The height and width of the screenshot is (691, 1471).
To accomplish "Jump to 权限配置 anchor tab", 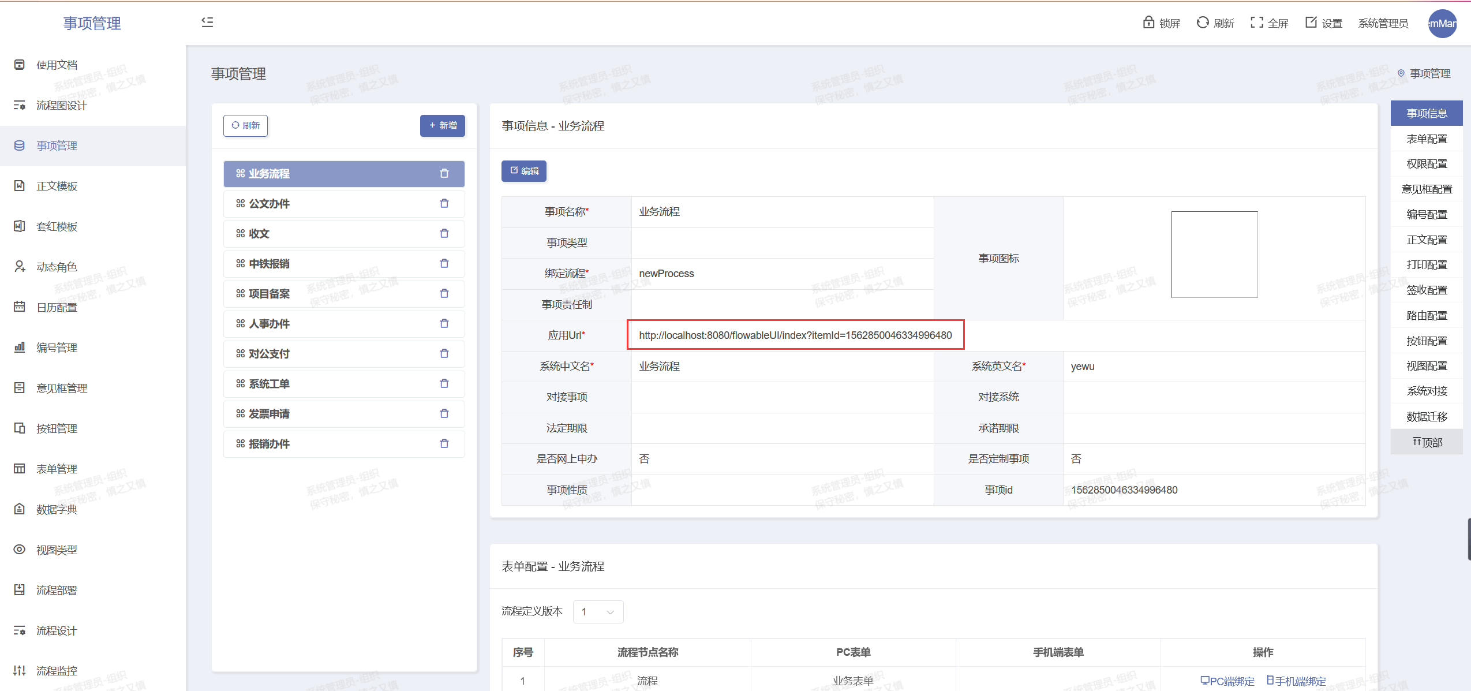I will click(1427, 164).
